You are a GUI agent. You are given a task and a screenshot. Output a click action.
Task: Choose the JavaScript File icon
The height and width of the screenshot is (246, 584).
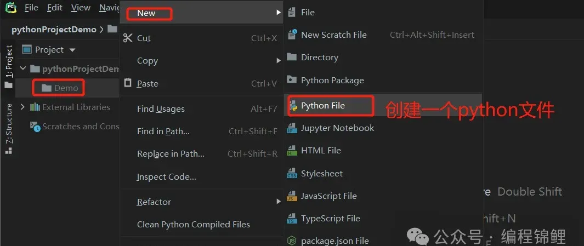click(292, 196)
